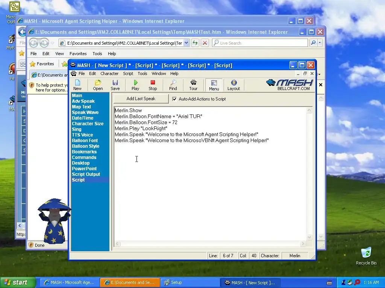Open the Tools menu in MASH
Screen dimensions: 385x288
click(142, 73)
